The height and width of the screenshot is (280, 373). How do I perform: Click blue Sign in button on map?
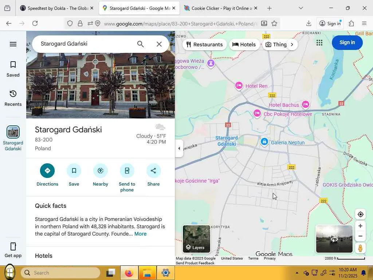(x=347, y=43)
